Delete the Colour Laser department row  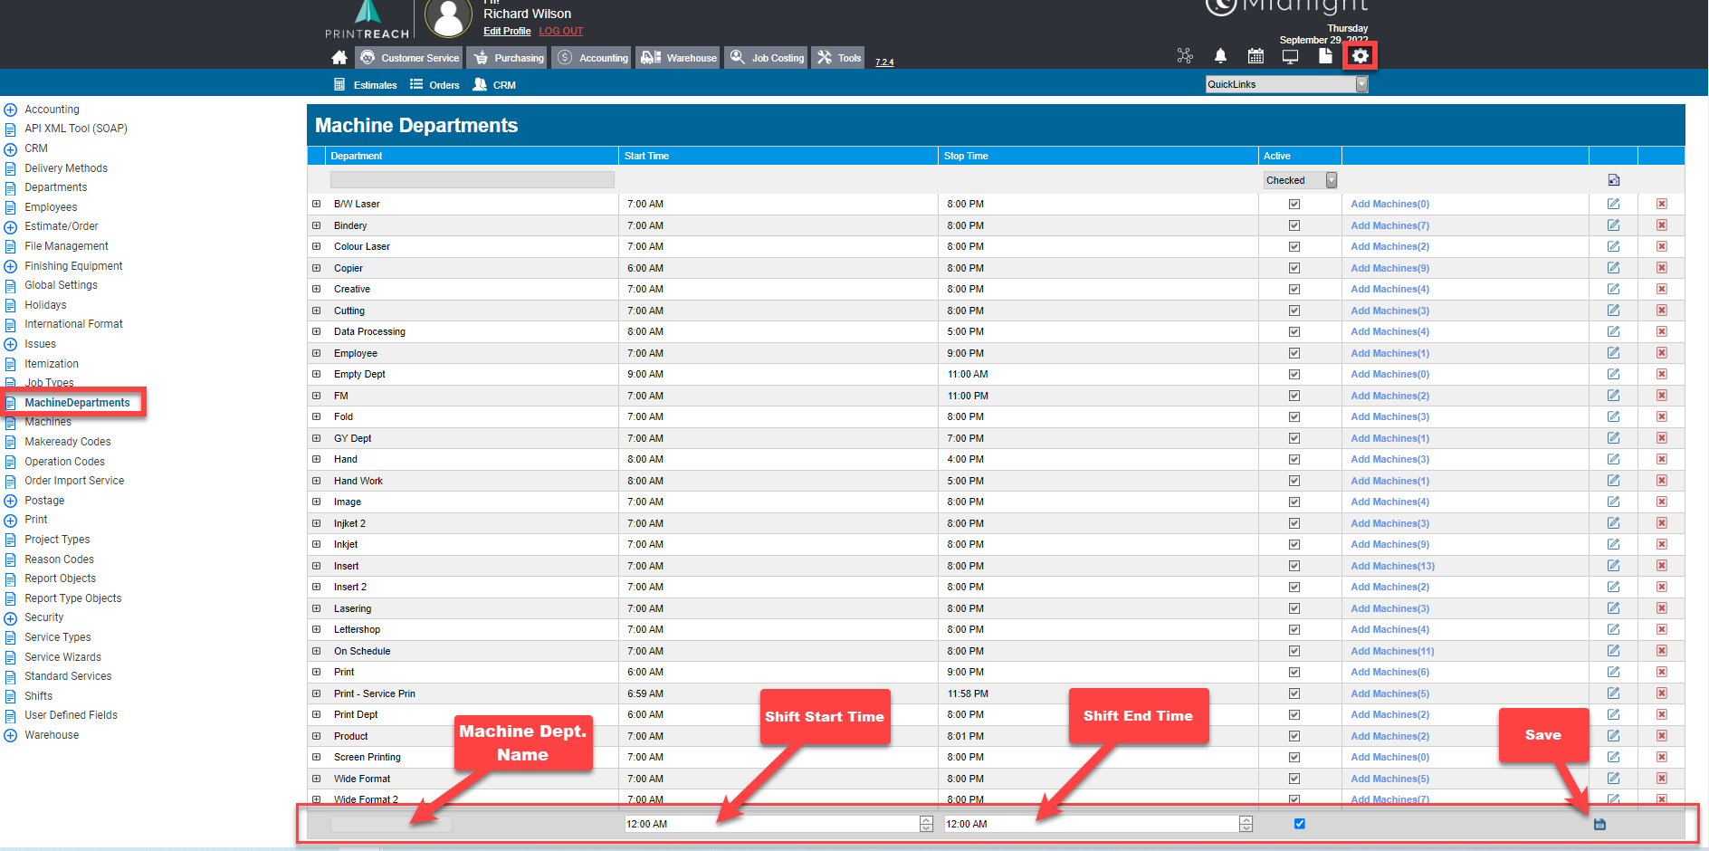coord(1662,246)
